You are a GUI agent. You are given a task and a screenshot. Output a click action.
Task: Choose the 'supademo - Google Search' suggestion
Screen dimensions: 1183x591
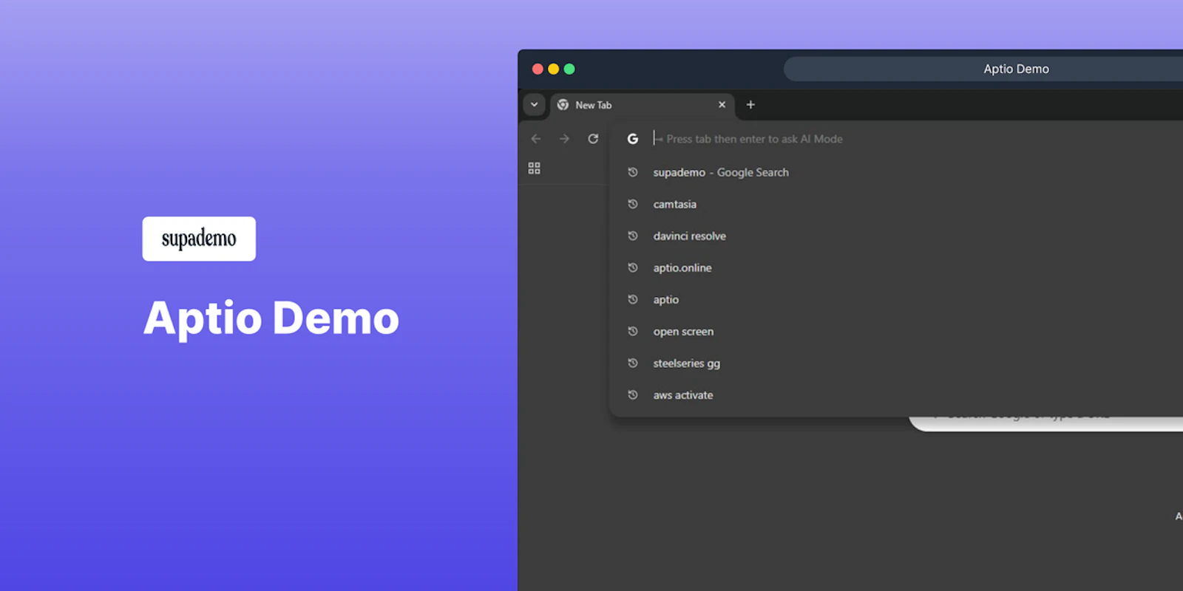(x=896, y=172)
